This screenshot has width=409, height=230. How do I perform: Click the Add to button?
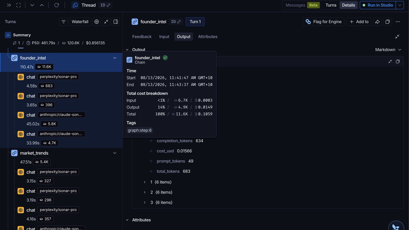(x=359, y=22)
